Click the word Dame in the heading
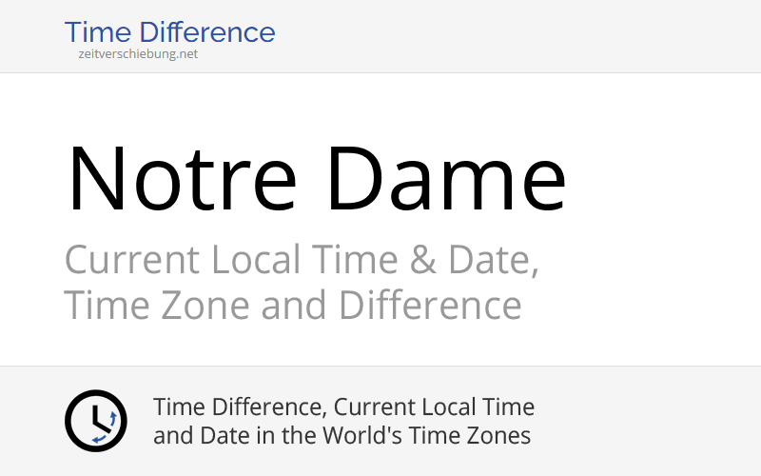 click(448, 178)
